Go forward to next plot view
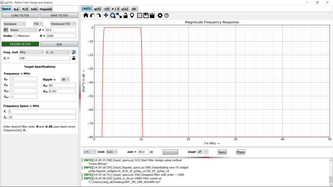Image resolution: width=333 pixels, height=187 pixels. 99,15
